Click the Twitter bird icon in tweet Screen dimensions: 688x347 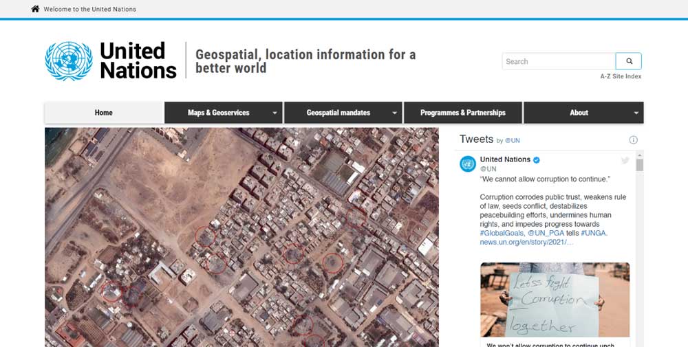pos(625,161)
